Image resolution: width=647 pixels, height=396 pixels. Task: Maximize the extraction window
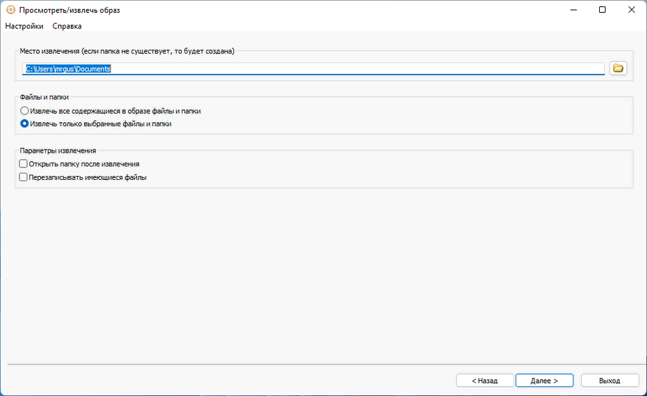click(x=602, y=10)
